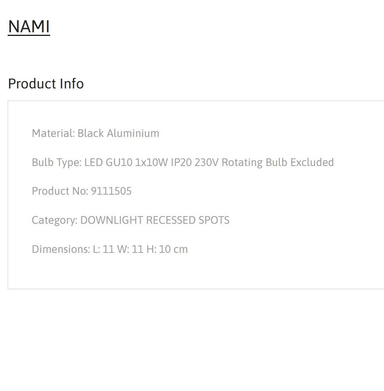384x391 pixels.
Task: Click the Black Aluminium material value
Action: pyautogui.click(x=119, y=133)
